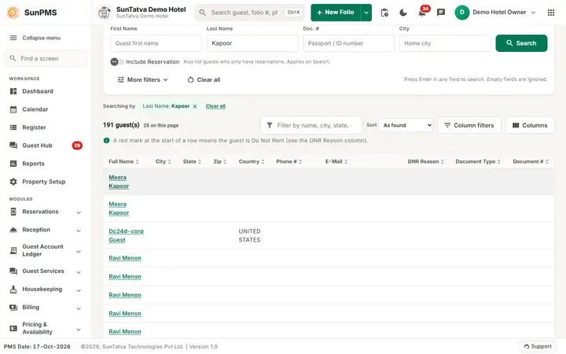Expand the Guest Services chevron
This screenshot has height=354, width=566.
[x=79, y=272]
